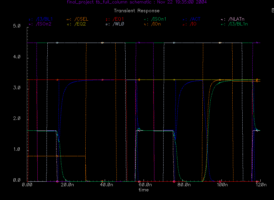The image size is (274, 200).
Task: Click the 100n x-axis value
Action: pyautogui.click(x=222, y=185)
